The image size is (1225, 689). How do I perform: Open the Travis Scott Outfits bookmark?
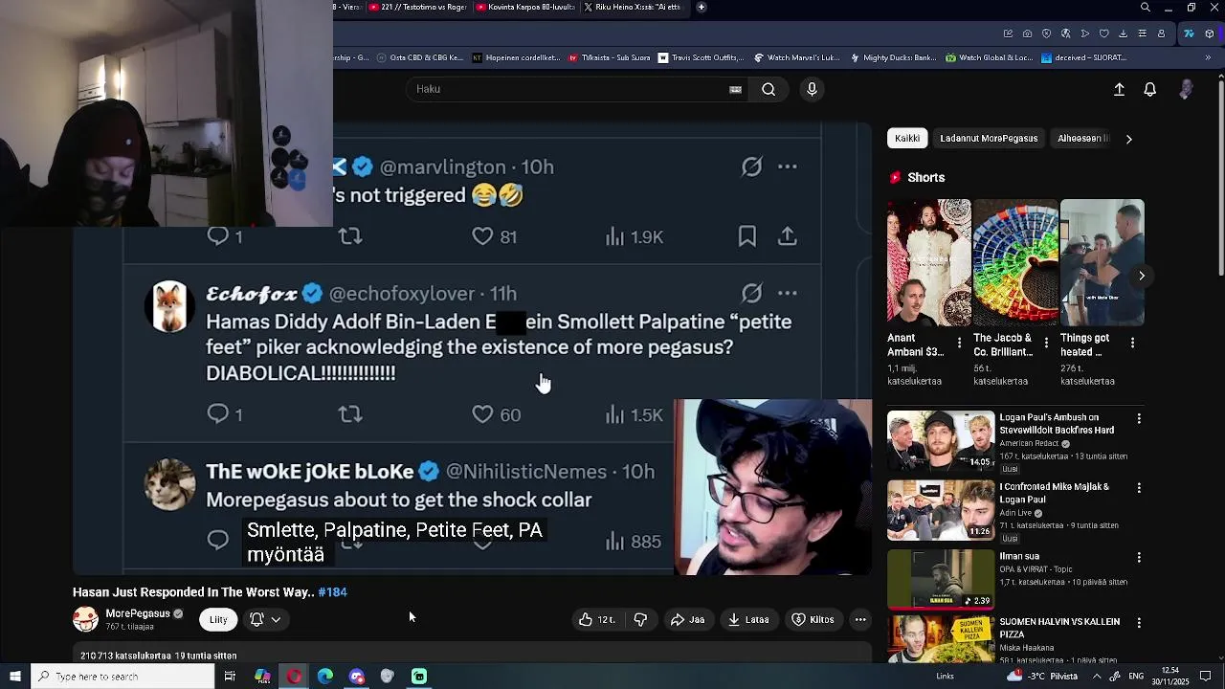(x=701, y=57)
